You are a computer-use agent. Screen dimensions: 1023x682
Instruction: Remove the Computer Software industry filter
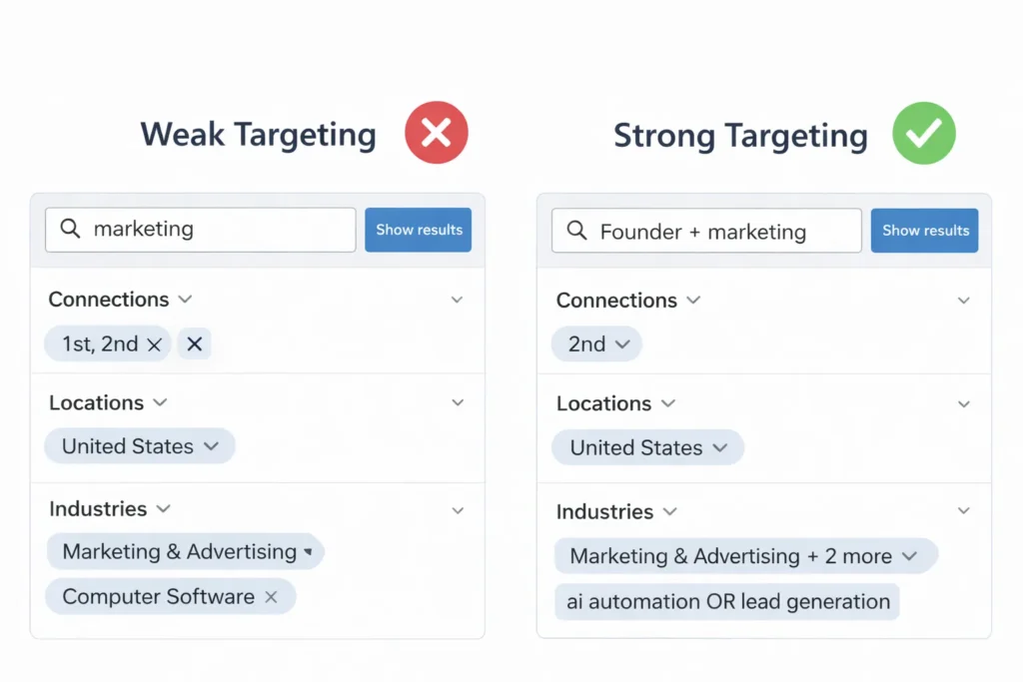pyautogui.click(x=271, y=596)
